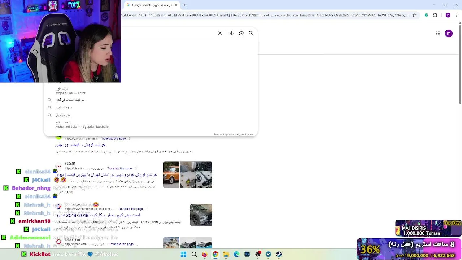This screenshot has height=260, width=462.
Task: Open more options for bama.ir result
Action: coord(130,139)
